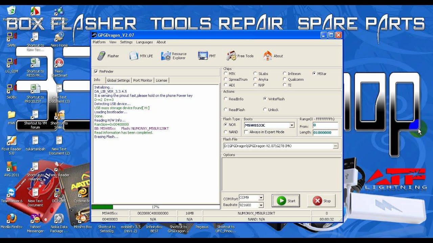The height and width of the screenshot is (243, 433).
Task: Open tukartambah text file icon
Action: pyautogui.click(x=35, y=143)
